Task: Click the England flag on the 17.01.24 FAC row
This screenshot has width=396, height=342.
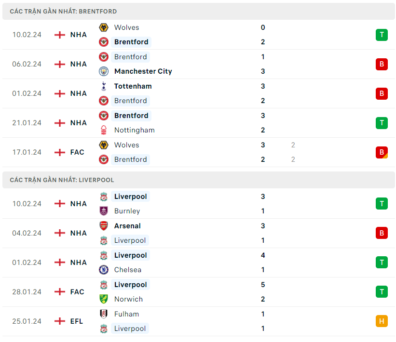Action: pos(60,152)
